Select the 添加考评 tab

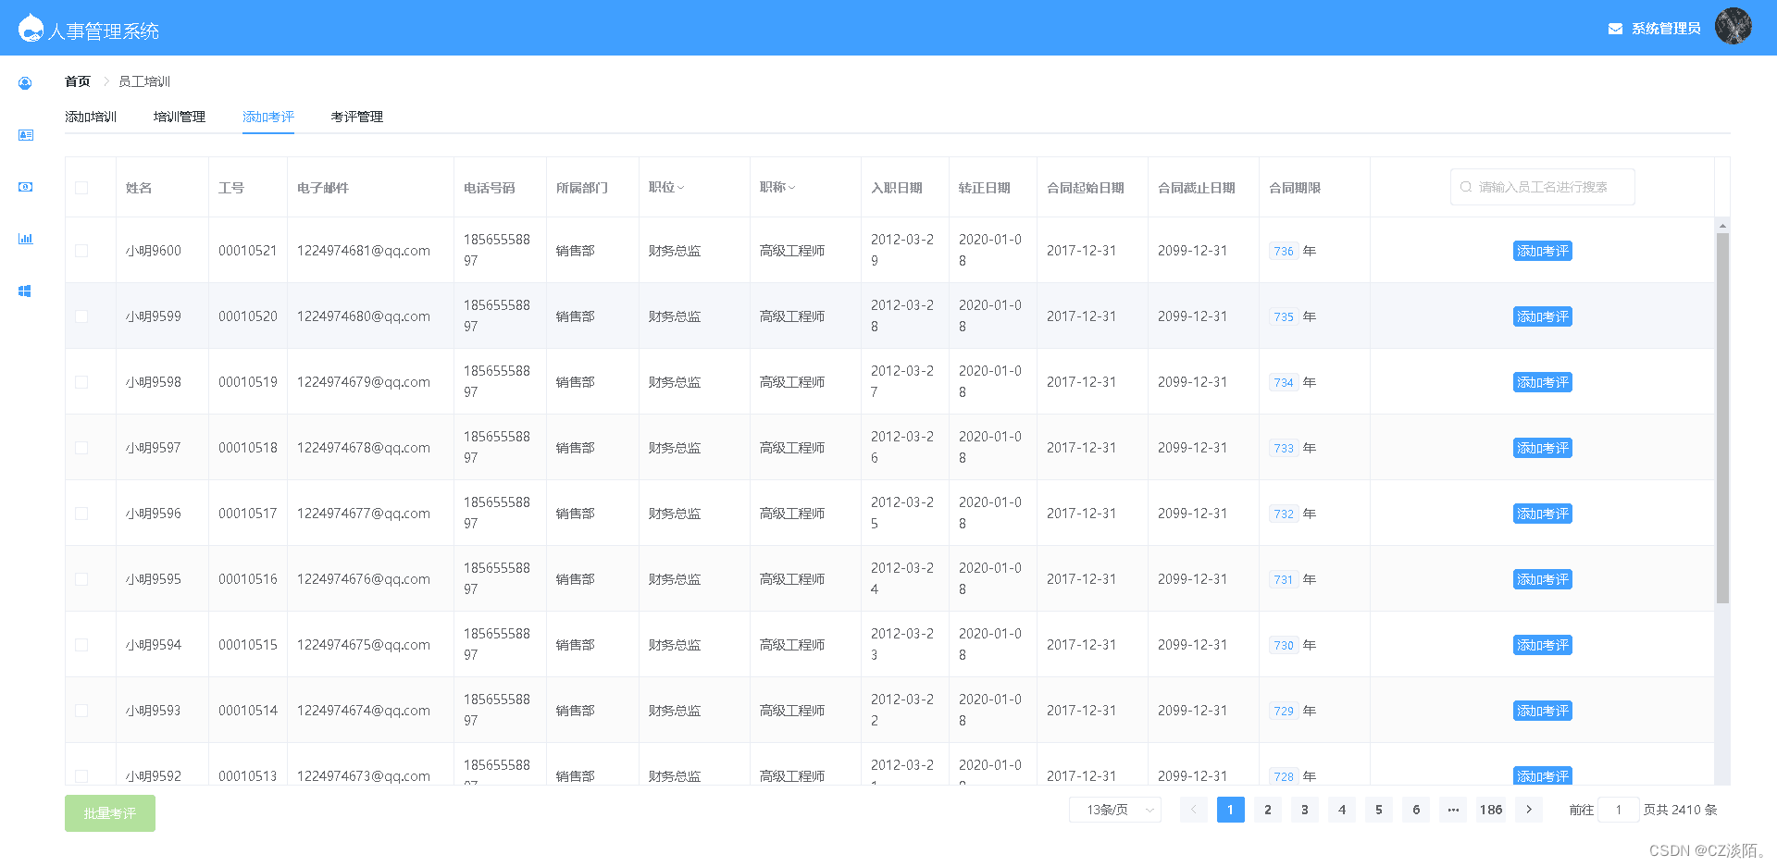tap(268, 117)
